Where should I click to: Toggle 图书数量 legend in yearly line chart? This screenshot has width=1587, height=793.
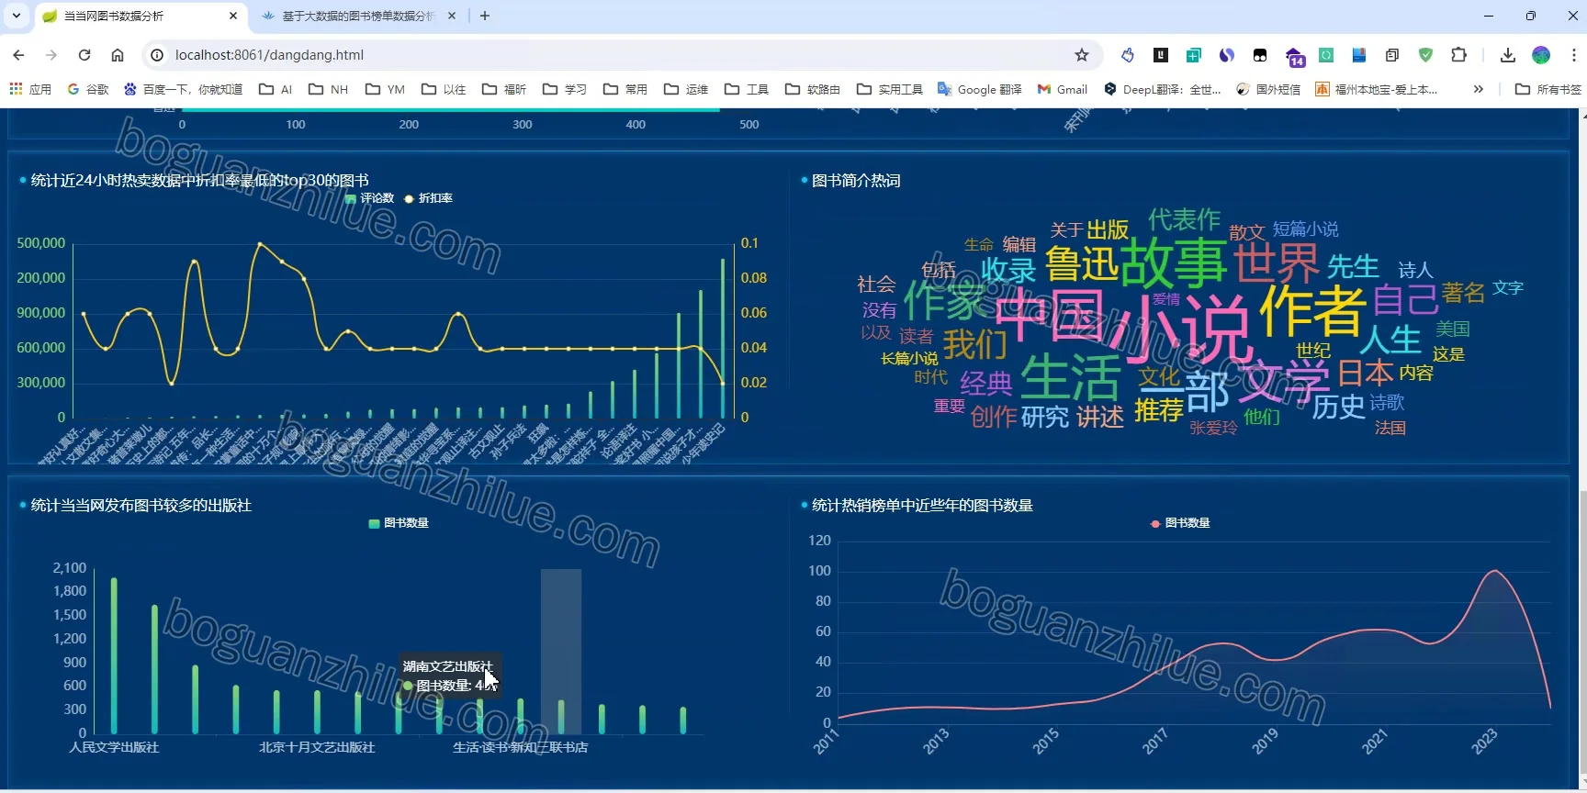(x=1180, y=523)
